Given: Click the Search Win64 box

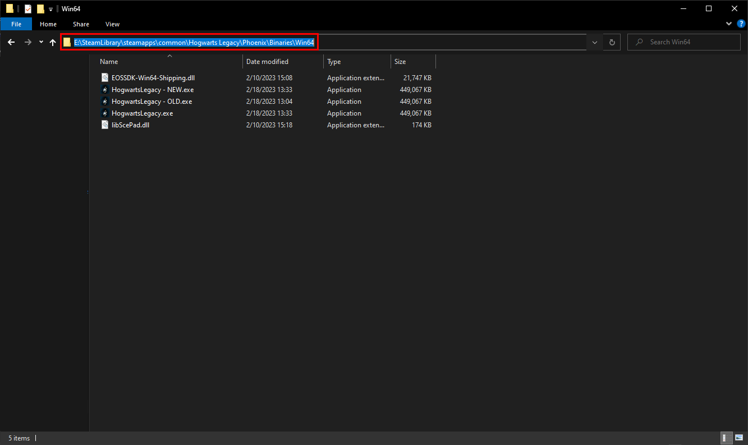Looking at the screenshot, I should coord(684,42).
